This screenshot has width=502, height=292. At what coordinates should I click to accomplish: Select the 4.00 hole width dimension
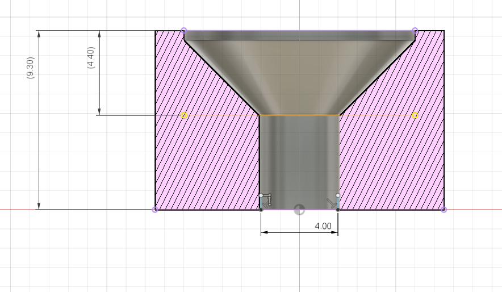323,226
